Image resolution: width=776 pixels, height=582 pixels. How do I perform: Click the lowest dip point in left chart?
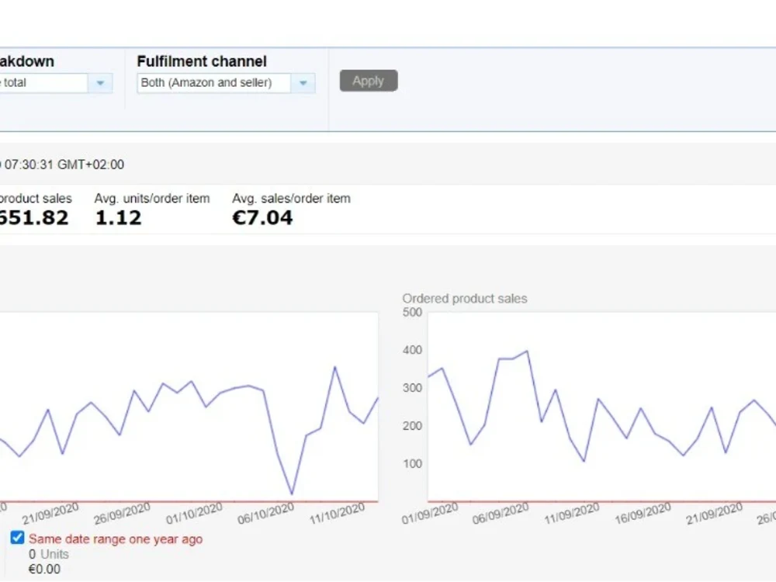click(x=292, y=493)
